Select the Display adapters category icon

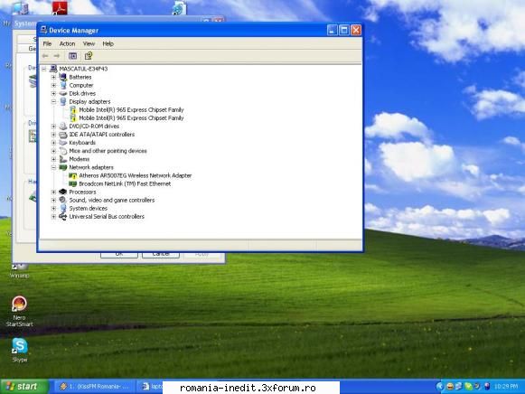coord(63,101)
